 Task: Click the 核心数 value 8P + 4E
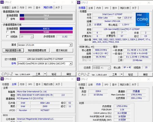point(127,67)
